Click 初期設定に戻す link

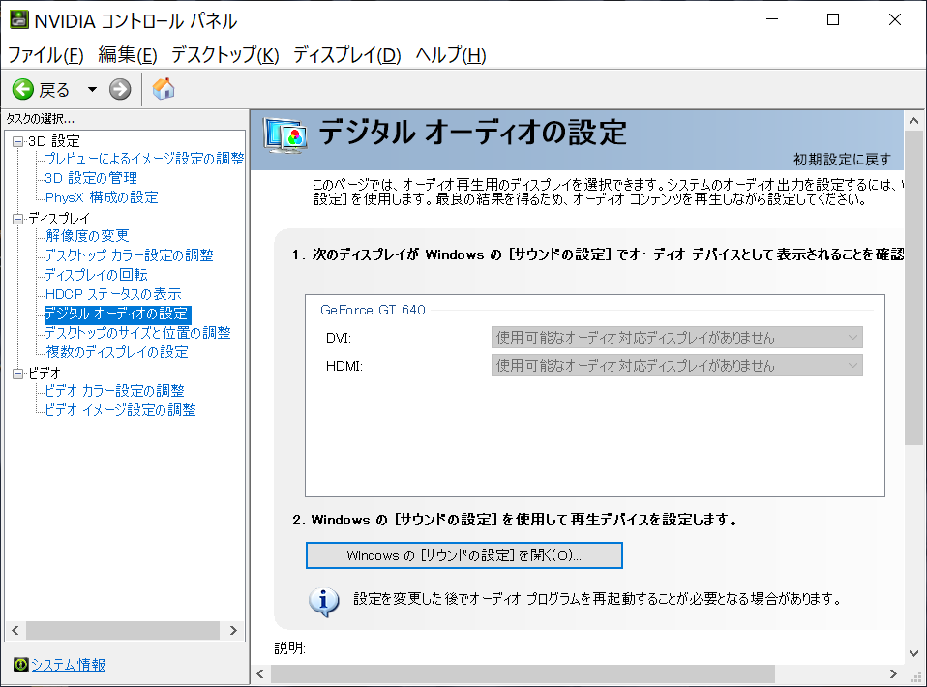coord(842,160)
